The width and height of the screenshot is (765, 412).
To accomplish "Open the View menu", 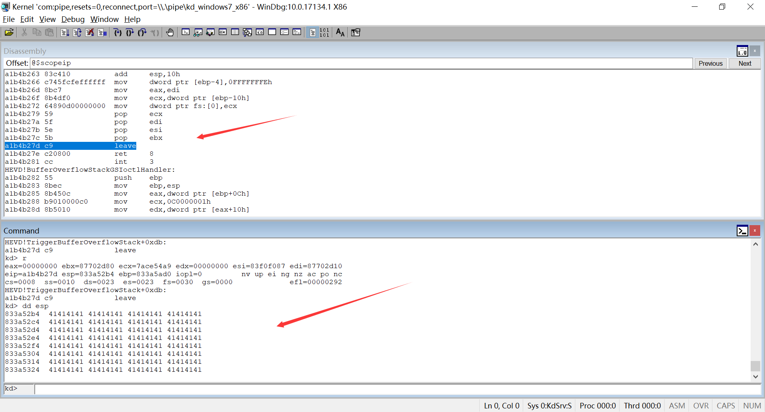I will pyautogui.click(x=47, y=19).
